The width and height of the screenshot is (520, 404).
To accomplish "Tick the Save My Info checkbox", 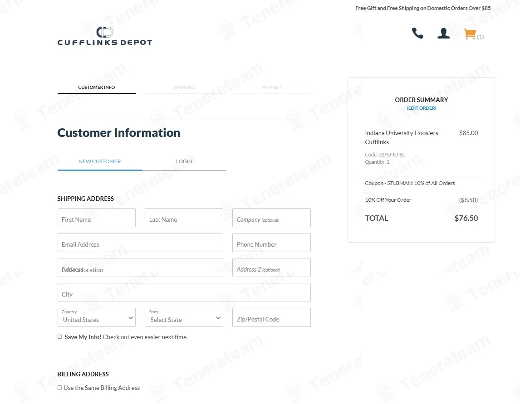I will tap(60, 337).
